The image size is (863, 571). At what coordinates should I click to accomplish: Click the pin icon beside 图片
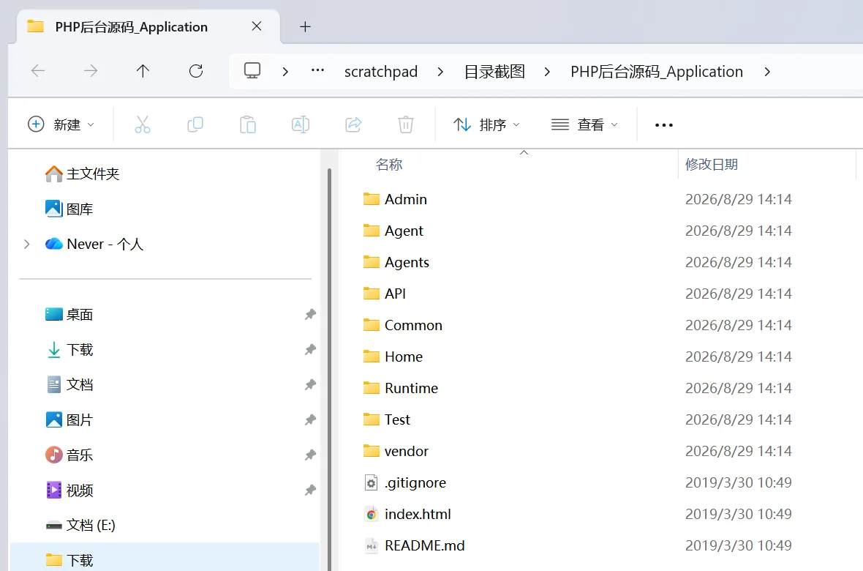pos(310,419)
